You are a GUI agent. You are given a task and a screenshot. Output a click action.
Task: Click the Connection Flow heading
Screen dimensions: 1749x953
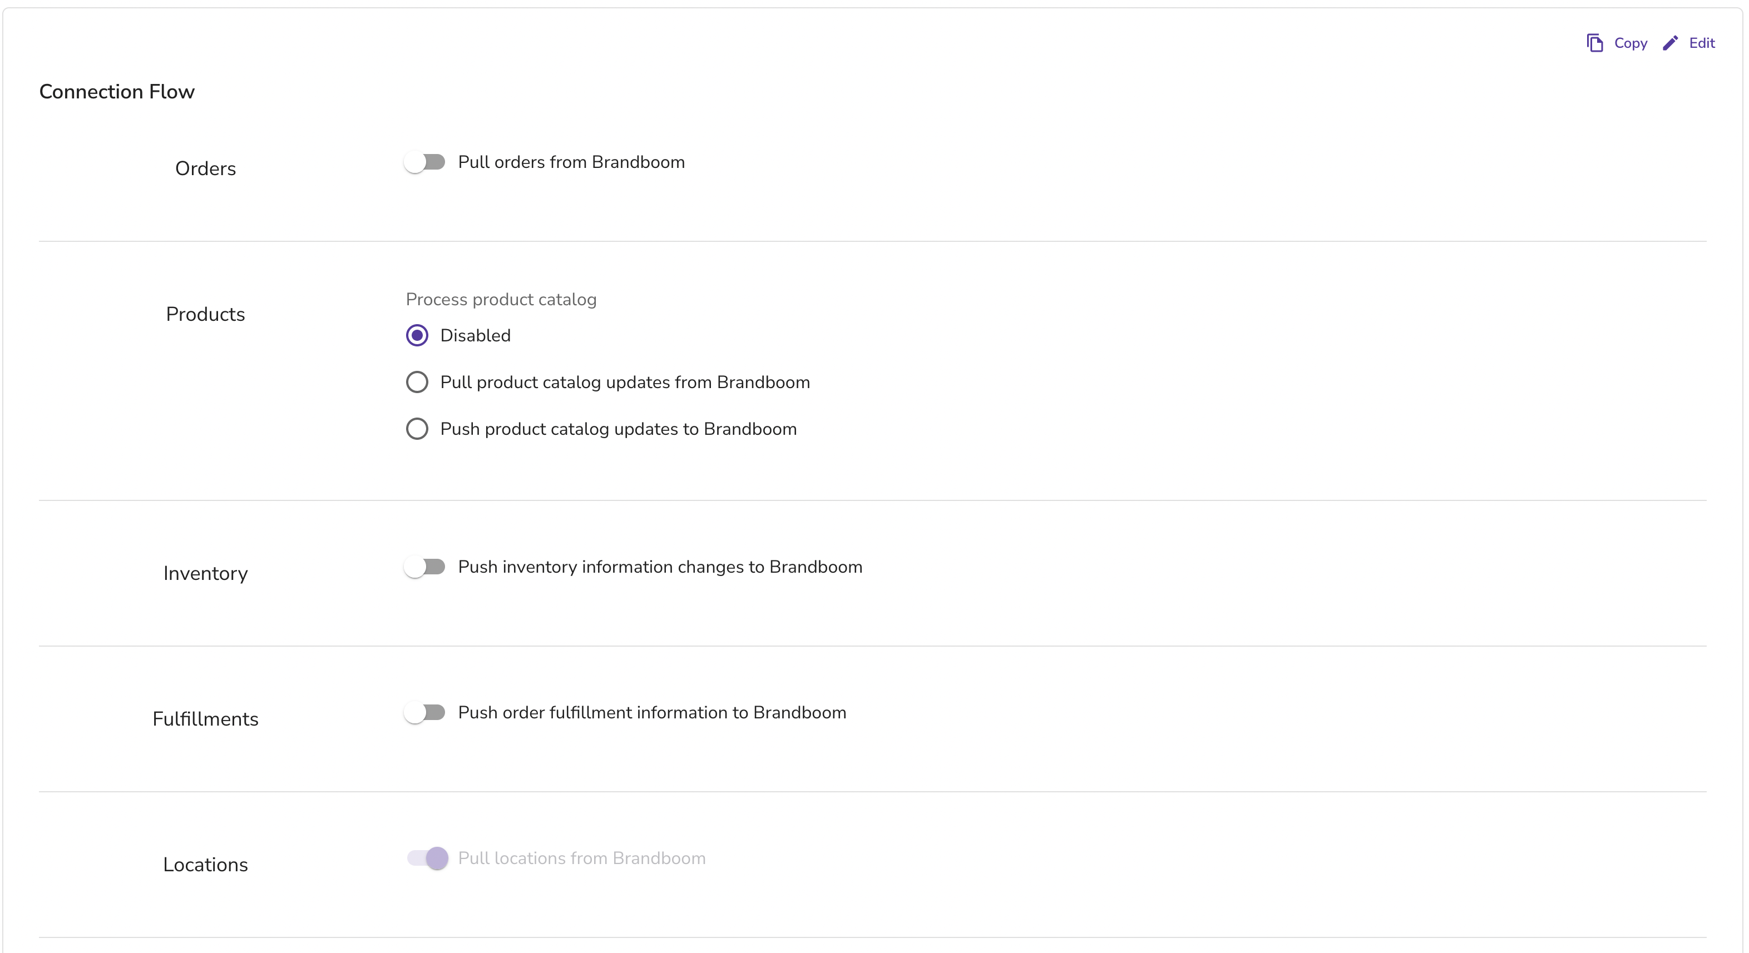117,92
